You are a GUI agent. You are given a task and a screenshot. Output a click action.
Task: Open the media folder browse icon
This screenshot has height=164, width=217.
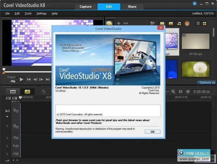[x=153, y=24]
